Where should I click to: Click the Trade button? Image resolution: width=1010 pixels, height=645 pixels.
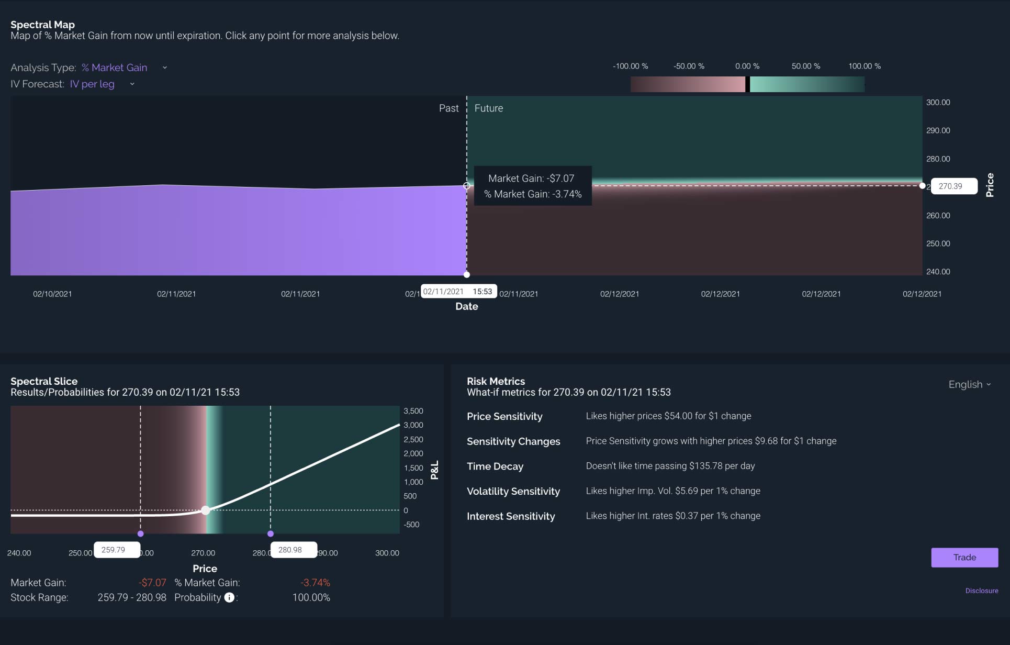coord(964,558)
